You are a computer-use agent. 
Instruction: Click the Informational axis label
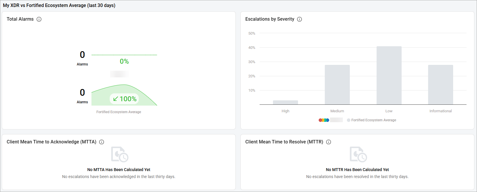pyautogui.click(x=440, y=111)
